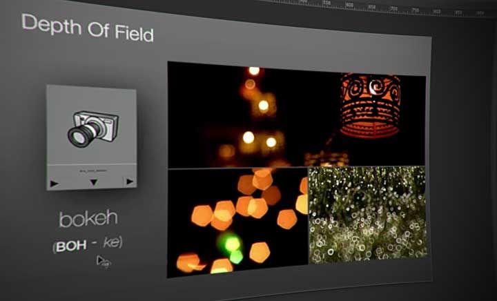Click the boxed right arrow on the camera card
This screenshot has width=497, height=301.
[130, 182]
